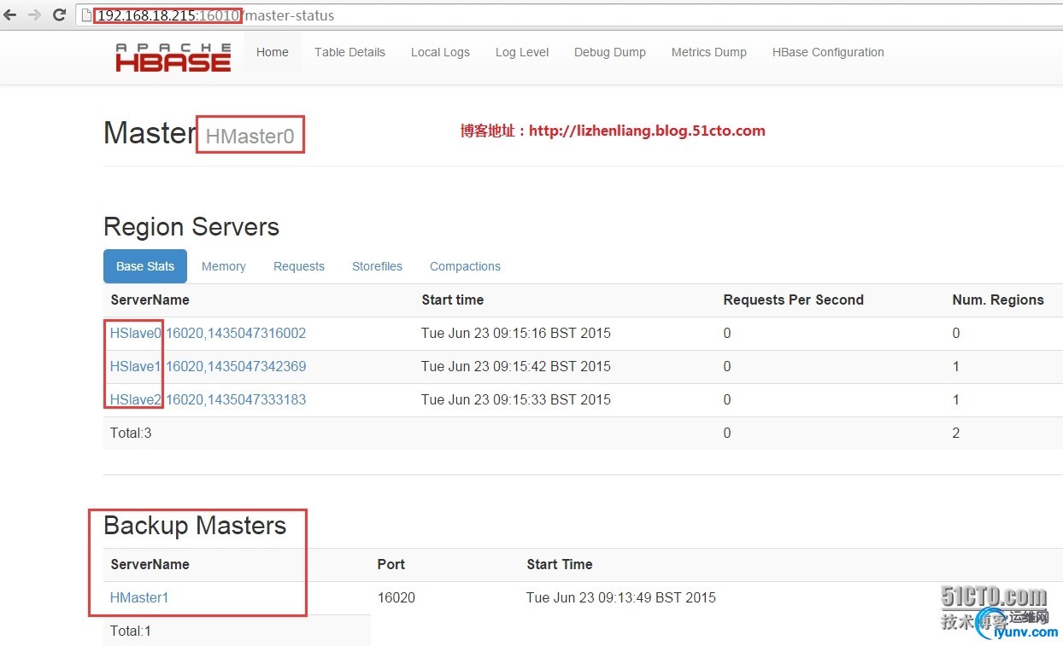
Task: Click the Requests Per Second column header
Action: click(x=793, y=300)
